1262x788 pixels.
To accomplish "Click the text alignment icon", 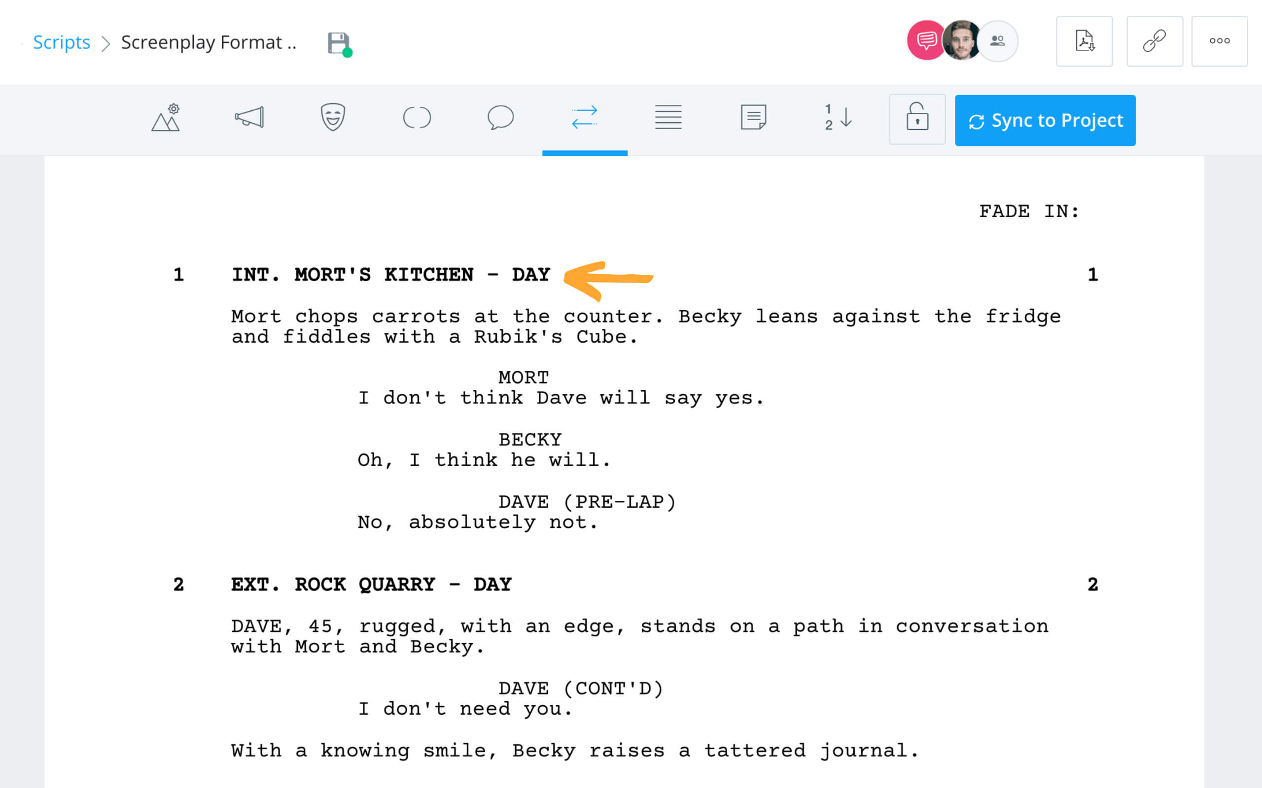I will [668, 118].
